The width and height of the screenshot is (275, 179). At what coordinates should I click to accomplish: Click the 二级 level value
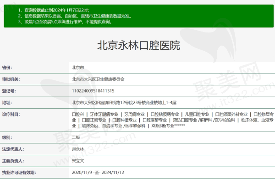pos(76,137)
